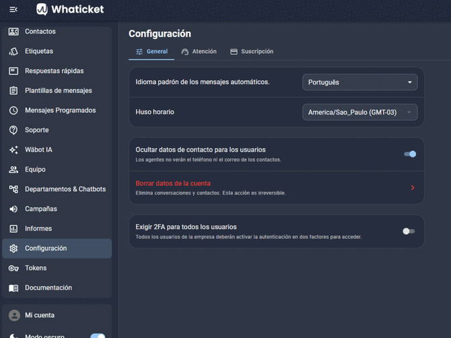Open Contactos in the sidebar
This screenshot has width=451, height=338.
point(57,32)
